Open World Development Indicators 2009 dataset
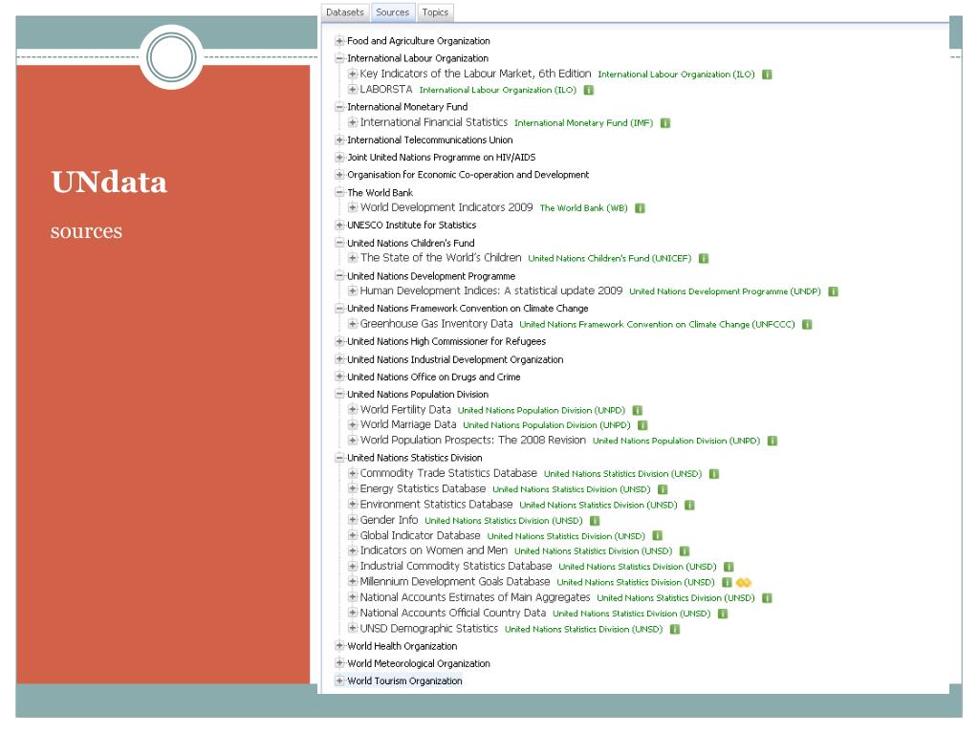979x734 pixels. pyautogui.click(x=446, y=207)
